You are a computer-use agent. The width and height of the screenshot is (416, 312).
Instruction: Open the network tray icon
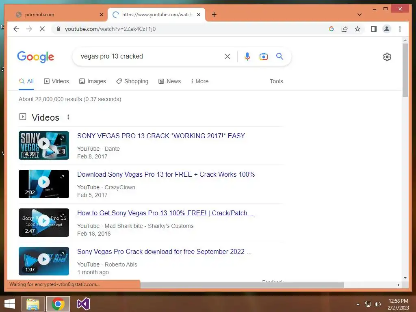(368, 304)
